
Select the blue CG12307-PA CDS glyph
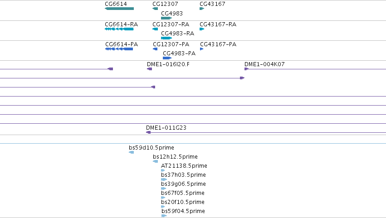[x=155, y=49]
